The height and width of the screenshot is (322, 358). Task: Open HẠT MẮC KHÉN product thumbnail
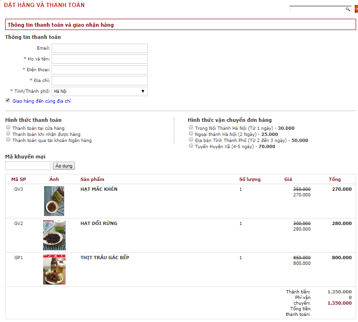(x=54, y=201)
